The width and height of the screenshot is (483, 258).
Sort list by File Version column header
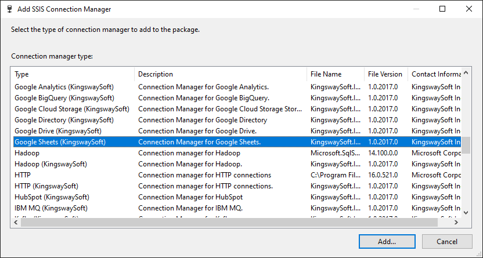pyautogui.click(x=386, y=74)
